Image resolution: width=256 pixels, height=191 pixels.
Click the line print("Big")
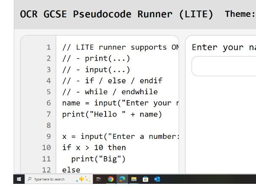coord(98,159)
